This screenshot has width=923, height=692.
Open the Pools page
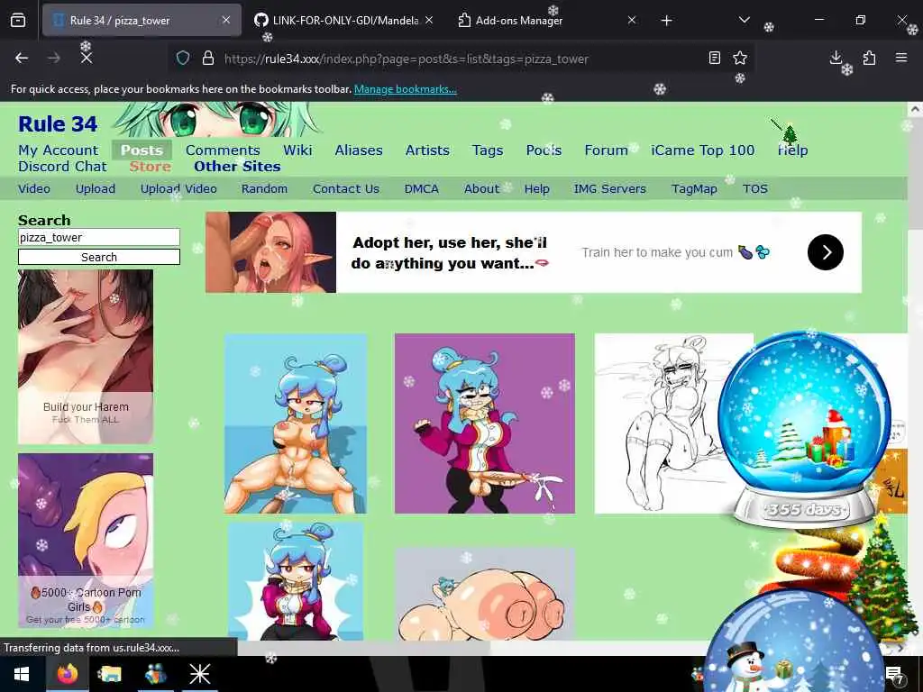(x=544, y=150)
